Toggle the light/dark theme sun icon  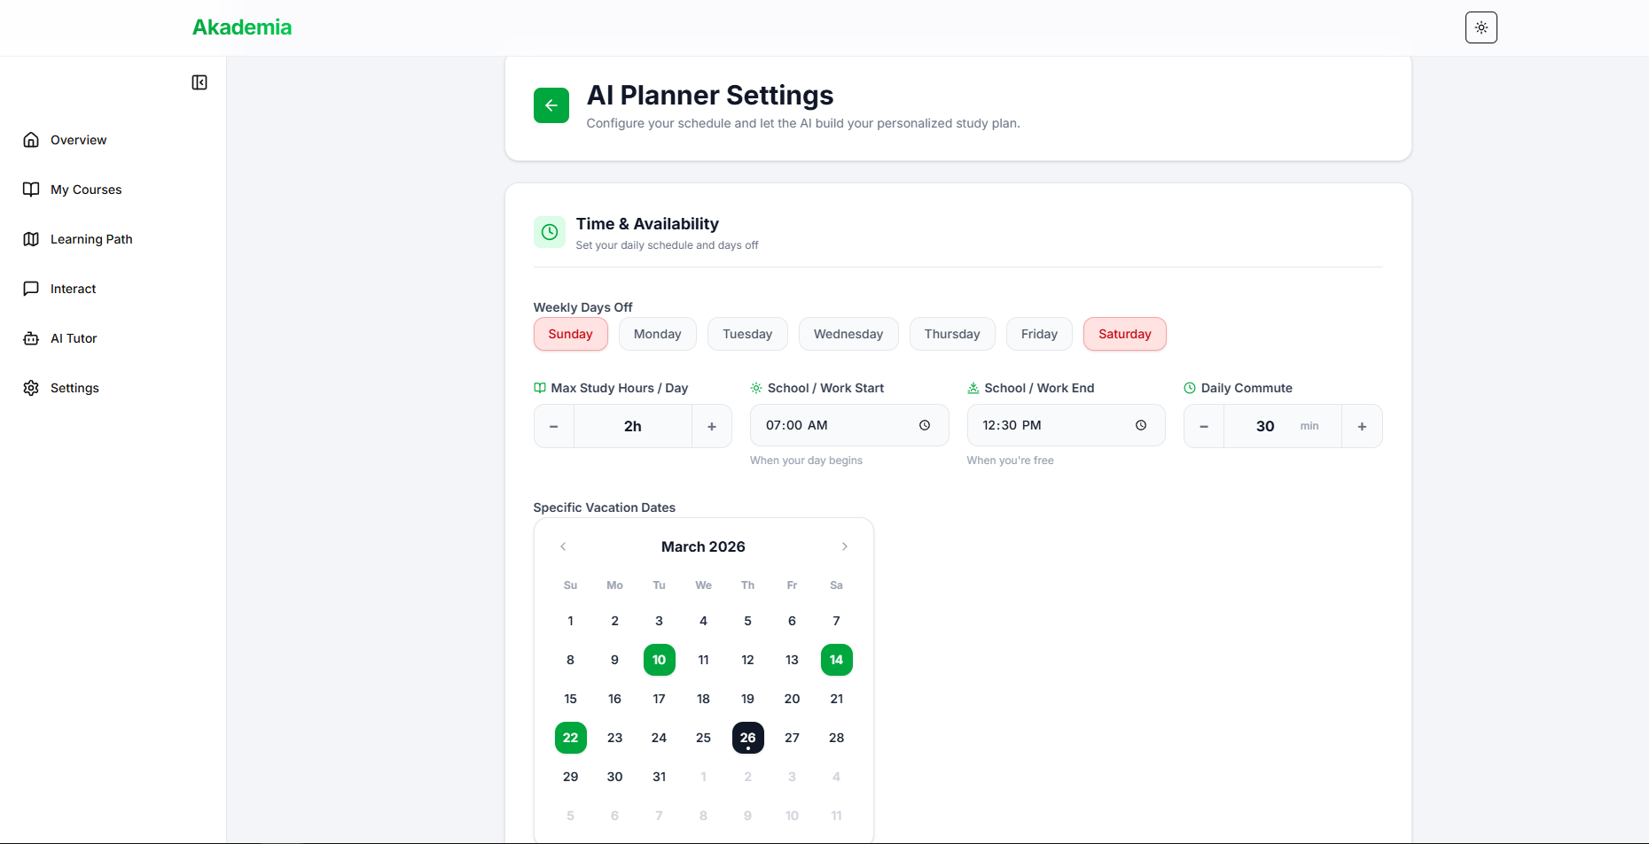[1481, 27]
